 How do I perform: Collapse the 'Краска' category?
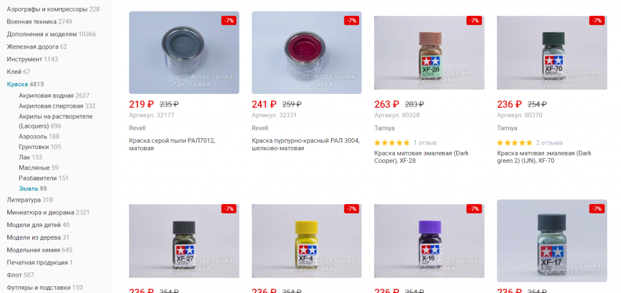point(18,84)
